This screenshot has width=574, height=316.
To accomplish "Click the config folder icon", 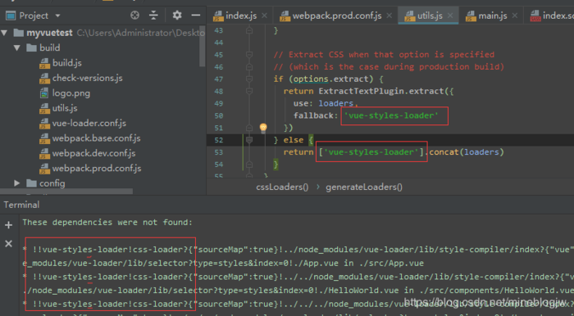I will pyautogui.click(x=31, y=183).
